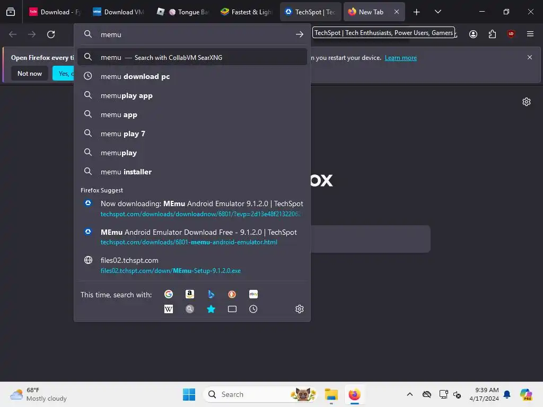543x407 pixels.
Task: Open the notification bell in tray
Action: click(507, 394)
